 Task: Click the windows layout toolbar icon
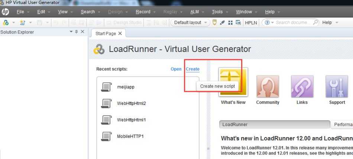[x=238, y=23]
